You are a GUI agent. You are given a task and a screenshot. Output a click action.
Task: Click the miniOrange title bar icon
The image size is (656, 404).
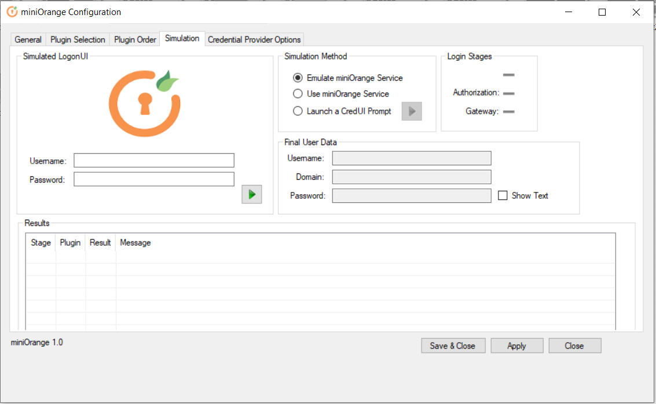[12, 12]
